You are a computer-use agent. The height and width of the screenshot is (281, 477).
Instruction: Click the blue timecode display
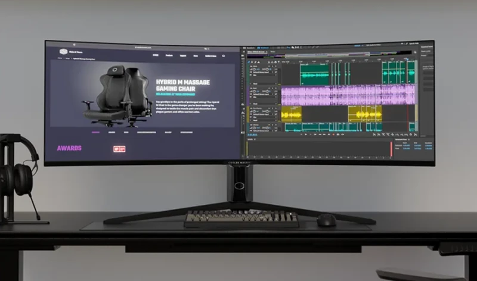click(x=252, y=135)
